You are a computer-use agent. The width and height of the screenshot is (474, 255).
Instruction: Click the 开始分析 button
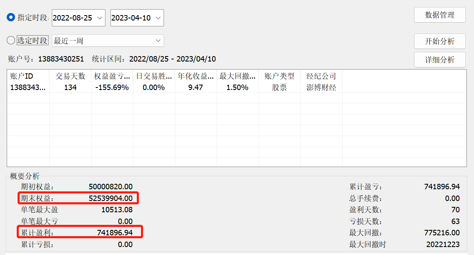[x=440, y=41]
